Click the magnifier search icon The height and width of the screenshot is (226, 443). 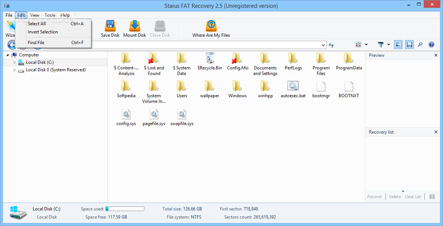(x=420, y=45)
